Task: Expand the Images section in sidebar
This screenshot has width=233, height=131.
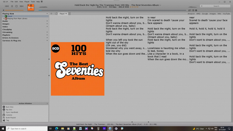Action: 47,24
